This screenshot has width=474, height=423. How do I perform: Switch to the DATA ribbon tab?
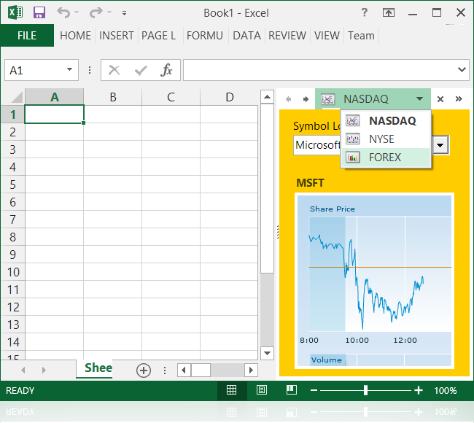[x=246, y=36]
